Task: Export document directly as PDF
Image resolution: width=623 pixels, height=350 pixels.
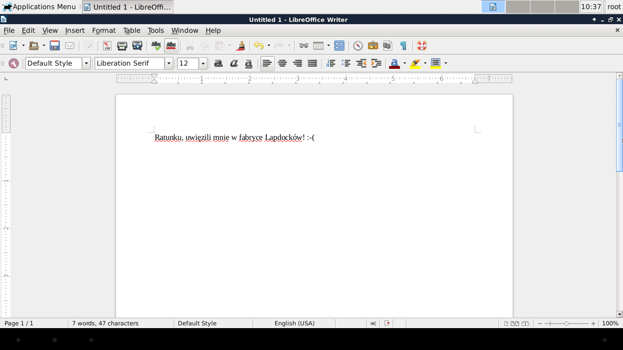Action: (x=107, y=46)
